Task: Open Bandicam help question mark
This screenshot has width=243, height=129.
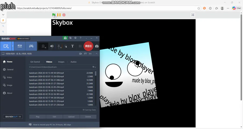Action: [x=80, y=38]
